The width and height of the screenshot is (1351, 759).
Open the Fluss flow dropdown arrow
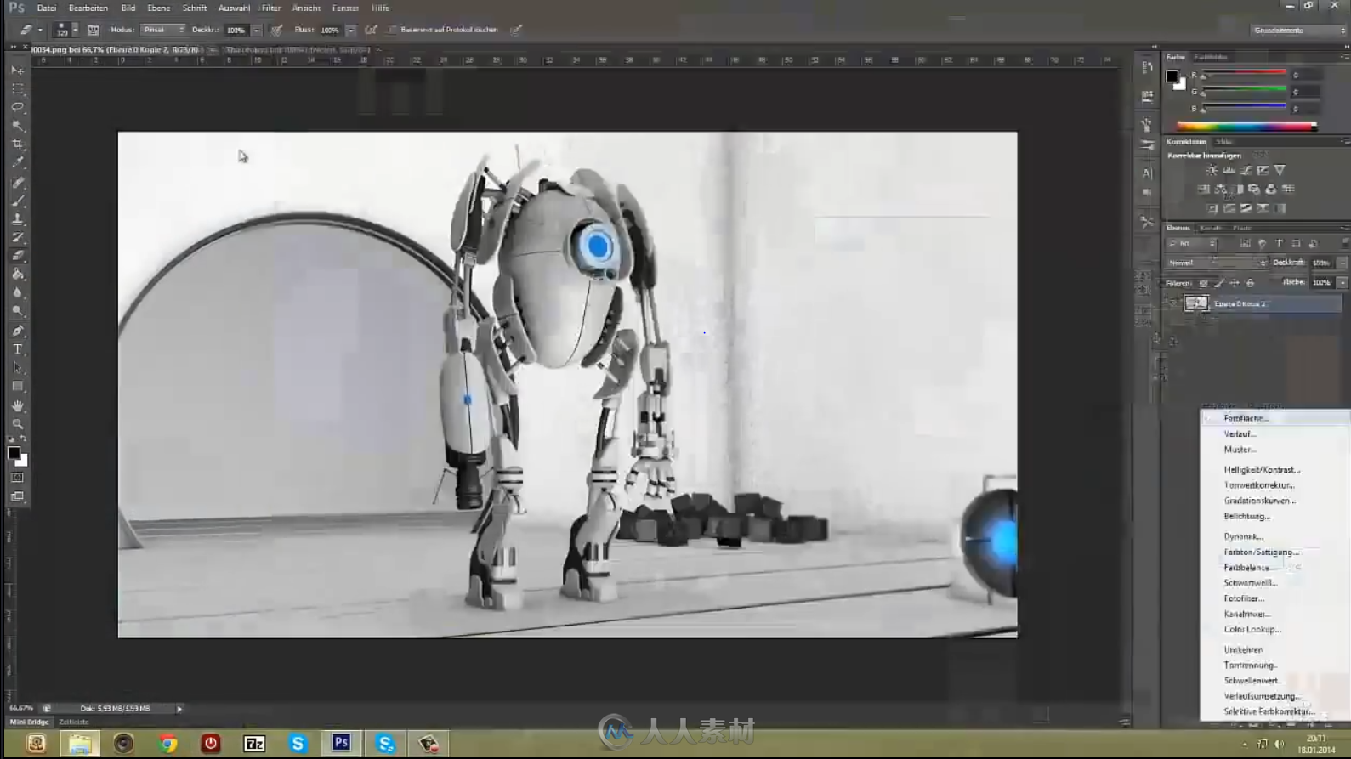350,30
